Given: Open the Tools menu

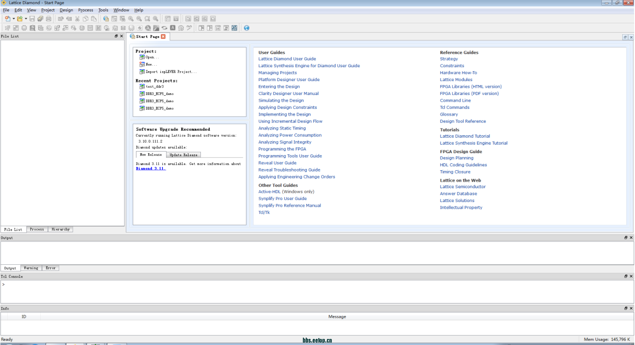Looking at the screenshot, I should 103,10.
